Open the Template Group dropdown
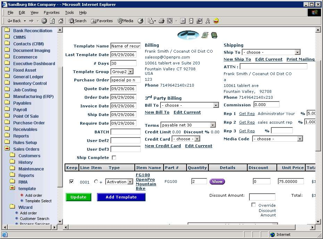This screenshot has height=239, width=323. 130,72
